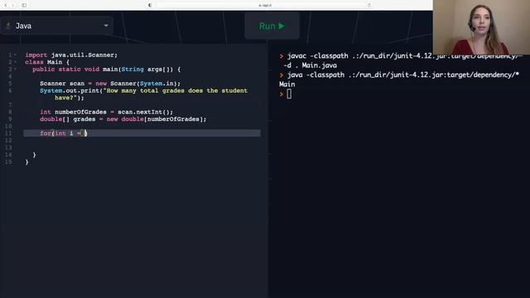Click the 'How many total grades' print statement
Screen dimensions: 530x298
click(x=143, y=90)
